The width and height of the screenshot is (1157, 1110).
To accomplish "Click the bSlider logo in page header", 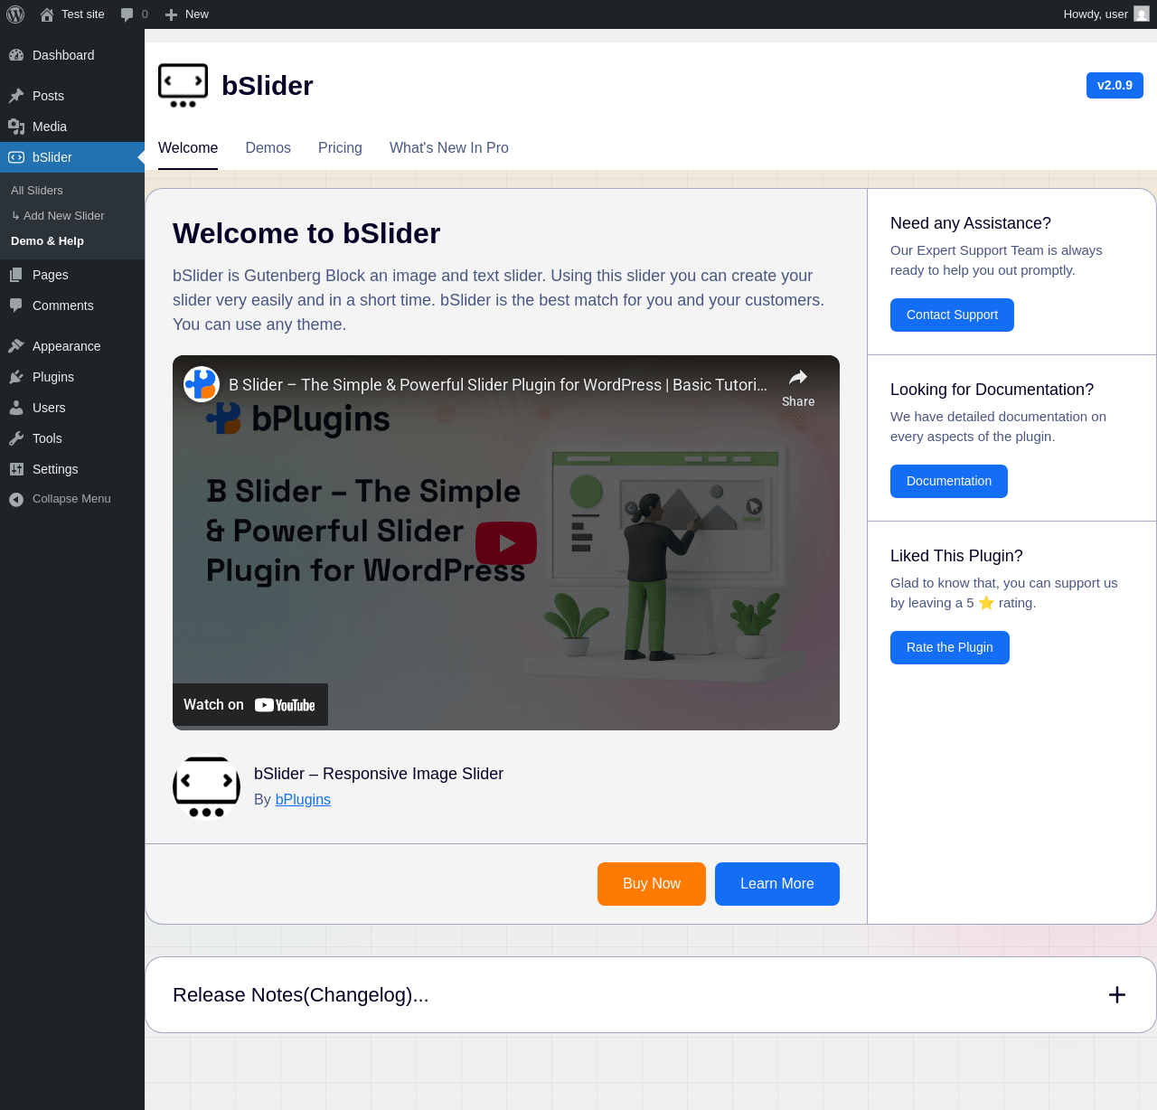I will coord(183,86).
